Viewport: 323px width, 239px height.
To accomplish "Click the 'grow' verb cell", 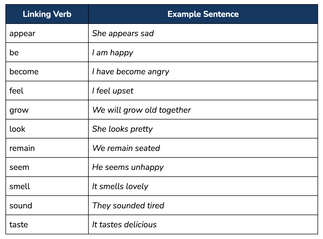I will click(x=47, y=110).
